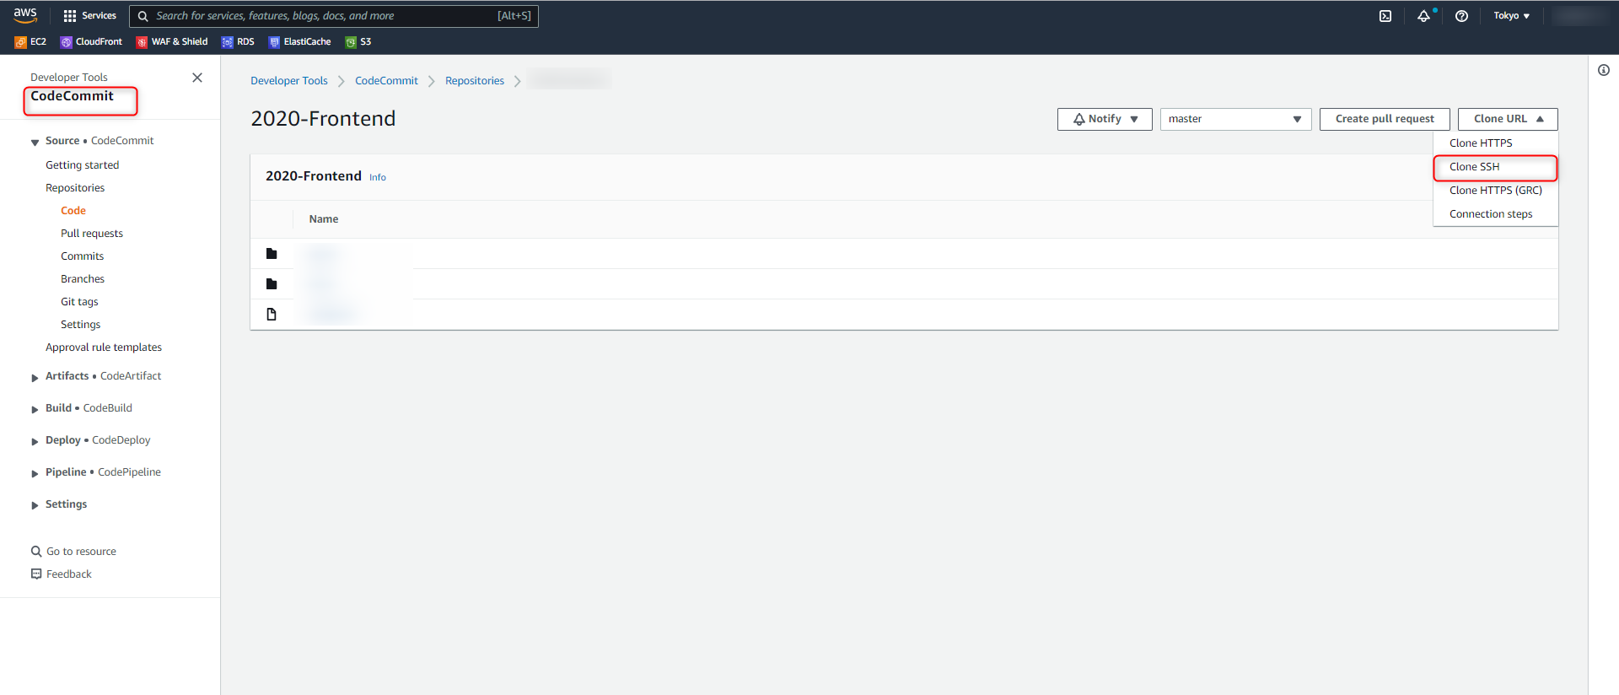Click the Go to resource link
Viewport: 1619px width, 695px height.
tap(81, 552)
